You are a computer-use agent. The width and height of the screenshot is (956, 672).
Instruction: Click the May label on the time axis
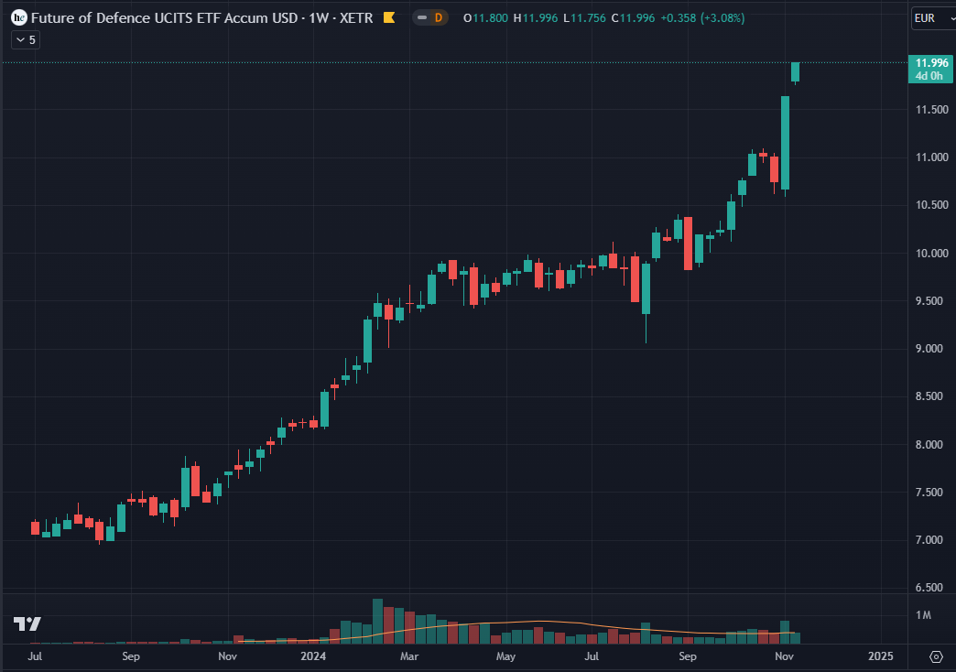click(x=505, y=656)
